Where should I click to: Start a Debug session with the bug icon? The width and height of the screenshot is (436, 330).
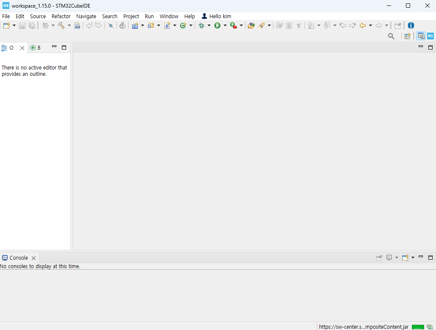click(200, 25)
